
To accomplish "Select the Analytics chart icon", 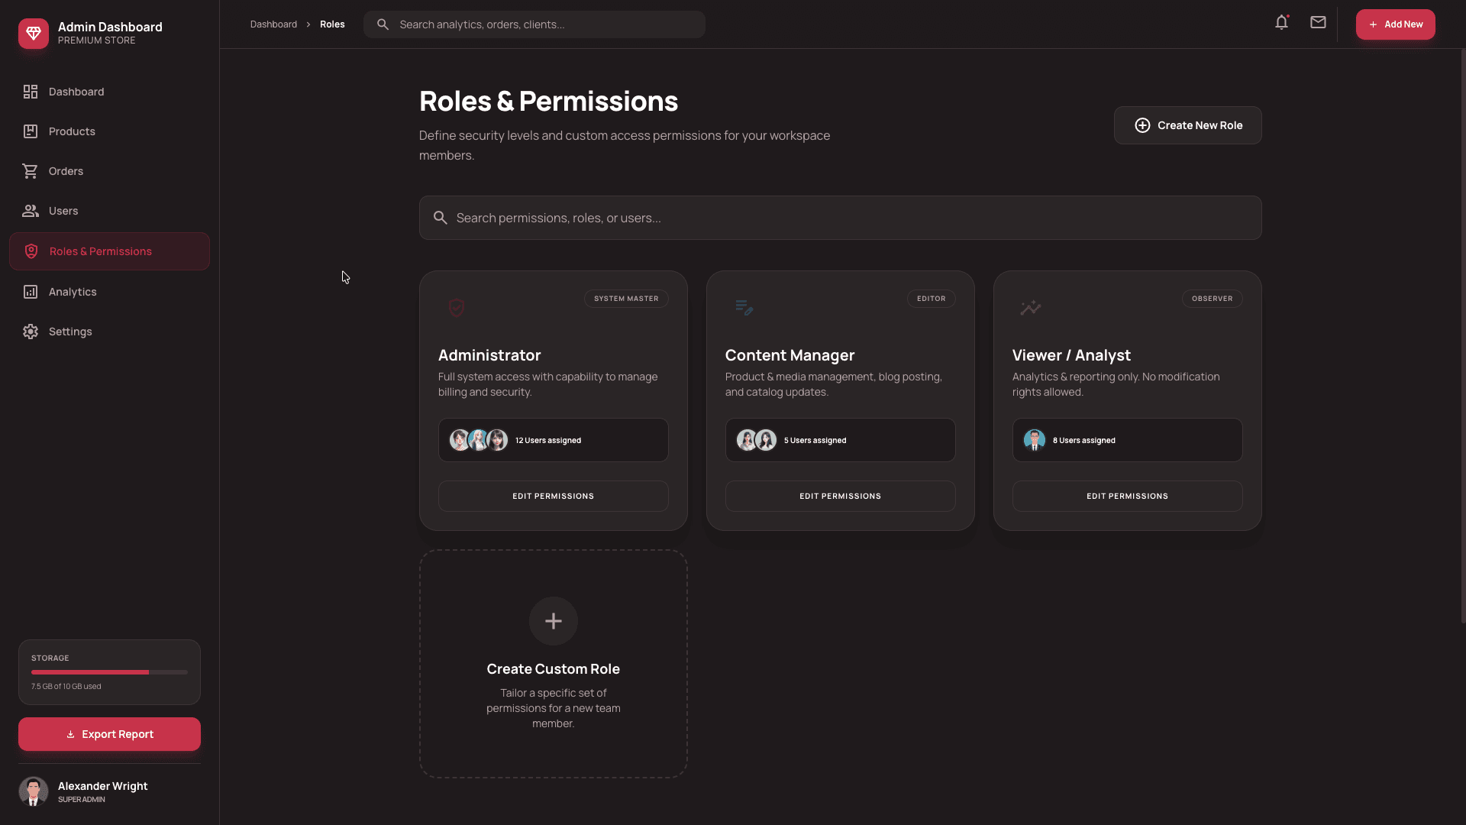I will pos(31,291).
